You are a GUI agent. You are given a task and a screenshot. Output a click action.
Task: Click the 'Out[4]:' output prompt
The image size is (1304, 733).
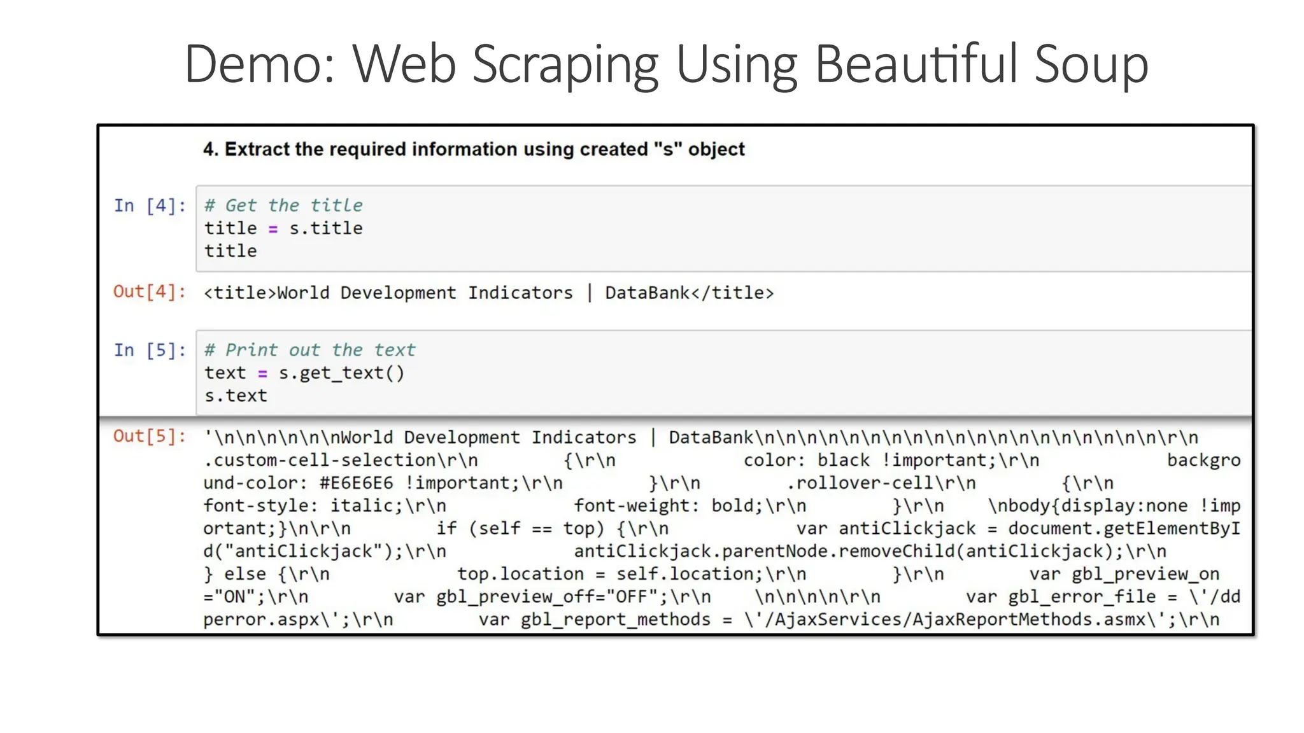[x=150, y=291]
